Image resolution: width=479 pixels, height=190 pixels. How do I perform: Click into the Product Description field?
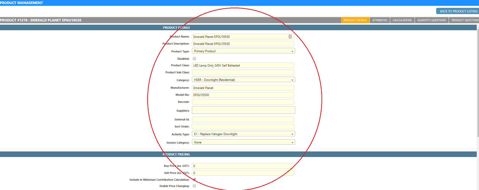coord(243,44)
